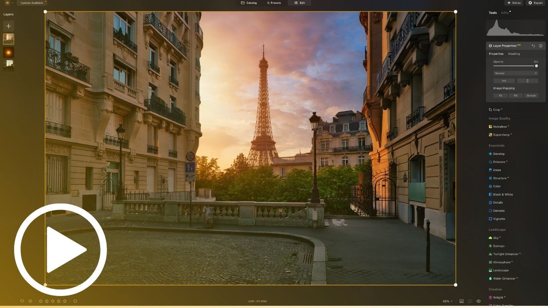Screen dimensions: 548x308
Task: Open the 40% zoom level dropdown
Action: [447, 301]
